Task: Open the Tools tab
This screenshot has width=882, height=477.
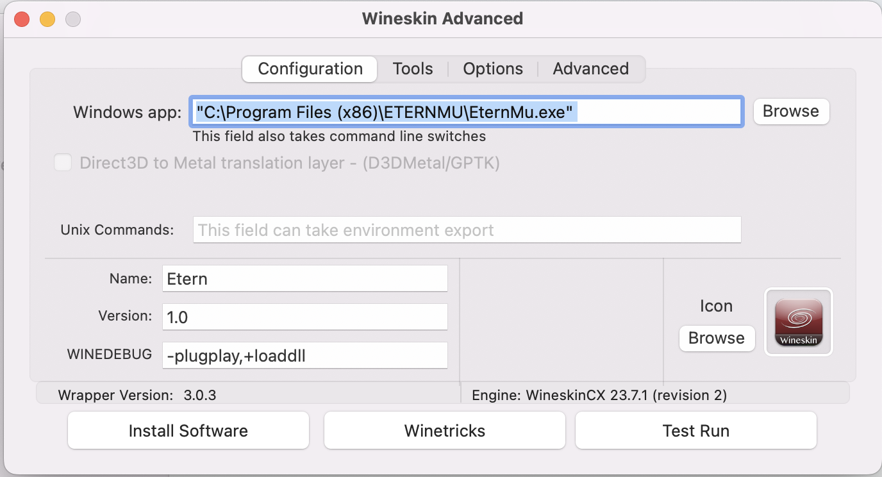Action: click(413, 69)
